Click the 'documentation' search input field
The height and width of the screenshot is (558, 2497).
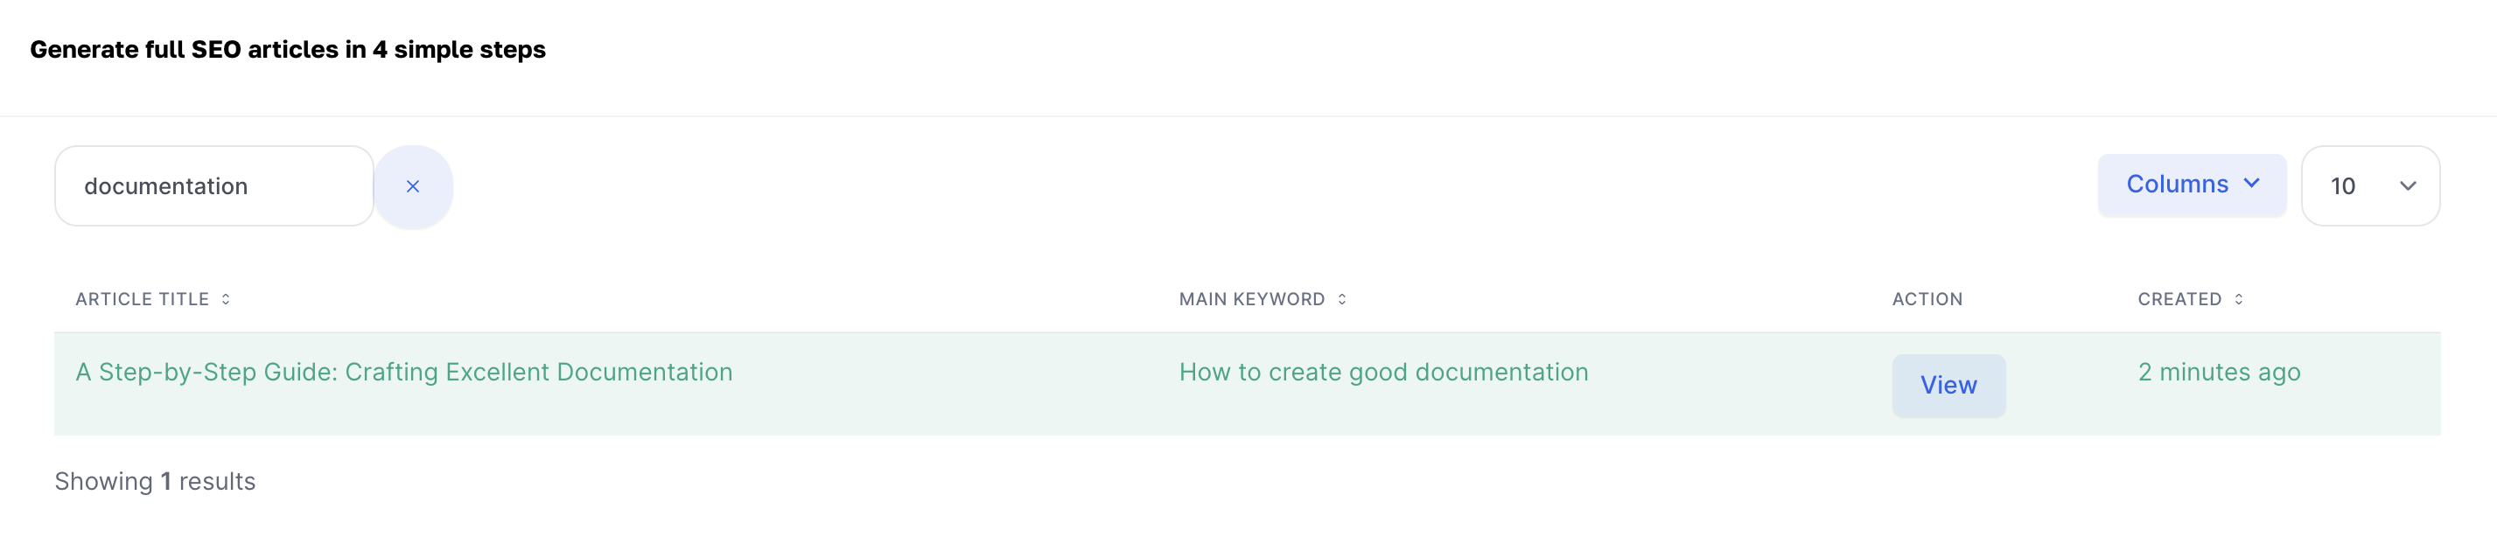[214, 186]
